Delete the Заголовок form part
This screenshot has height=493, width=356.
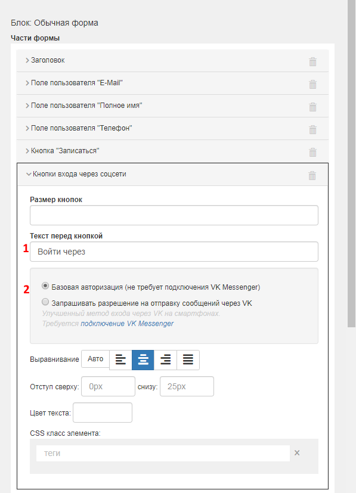[312, 61]
